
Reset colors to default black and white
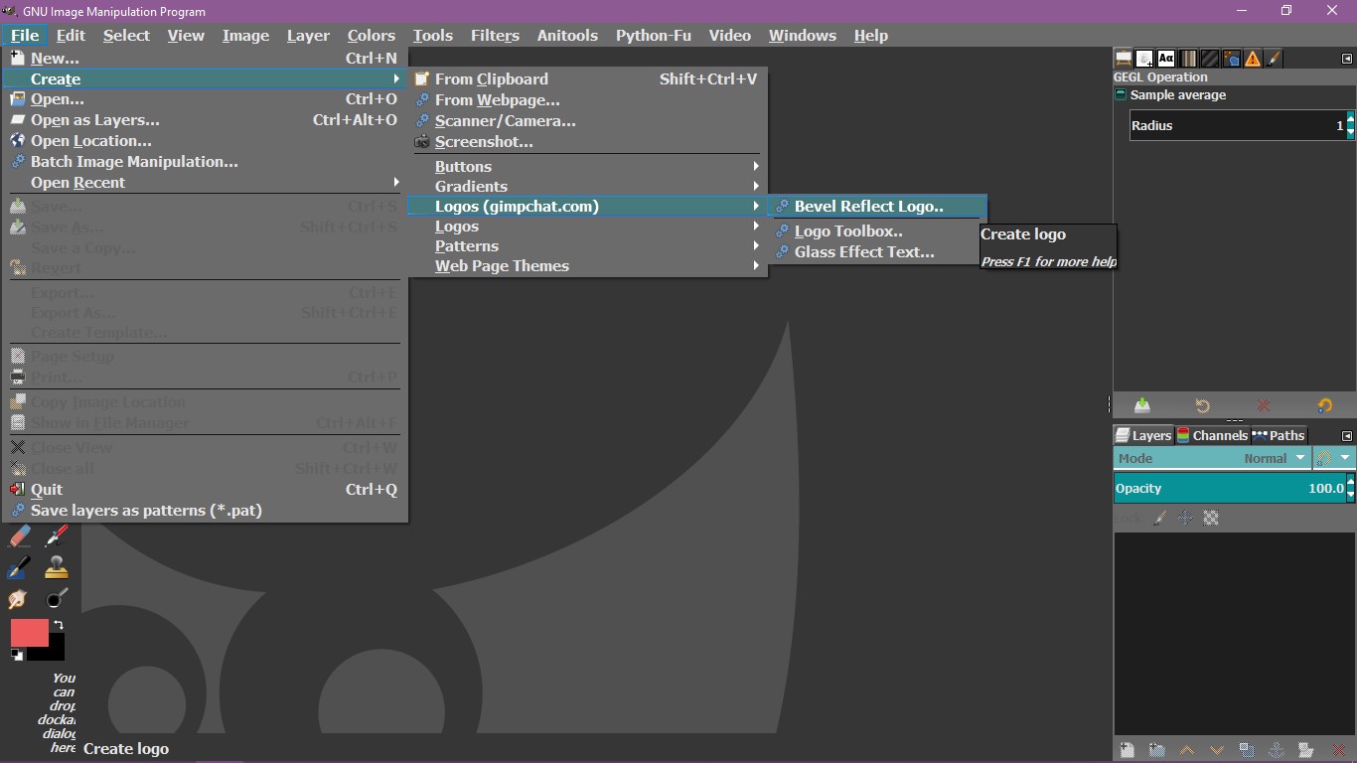tap(17, 655)
